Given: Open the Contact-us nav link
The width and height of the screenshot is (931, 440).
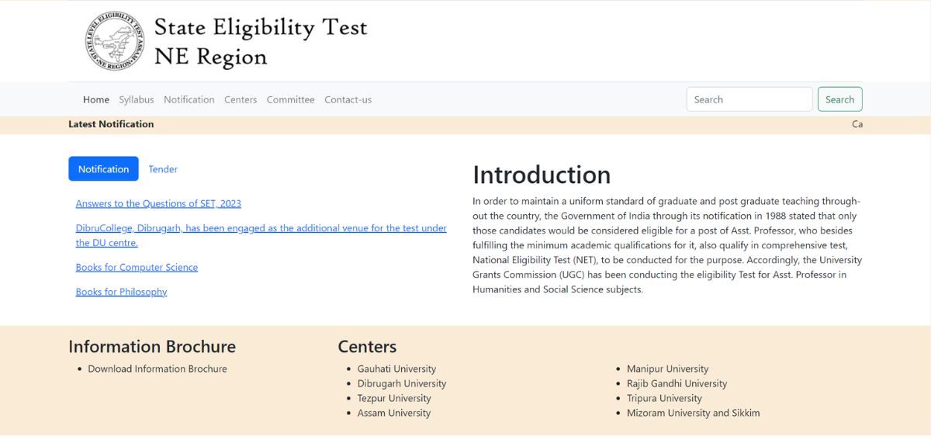Looking at the screenshot, I should coord(348,99).
